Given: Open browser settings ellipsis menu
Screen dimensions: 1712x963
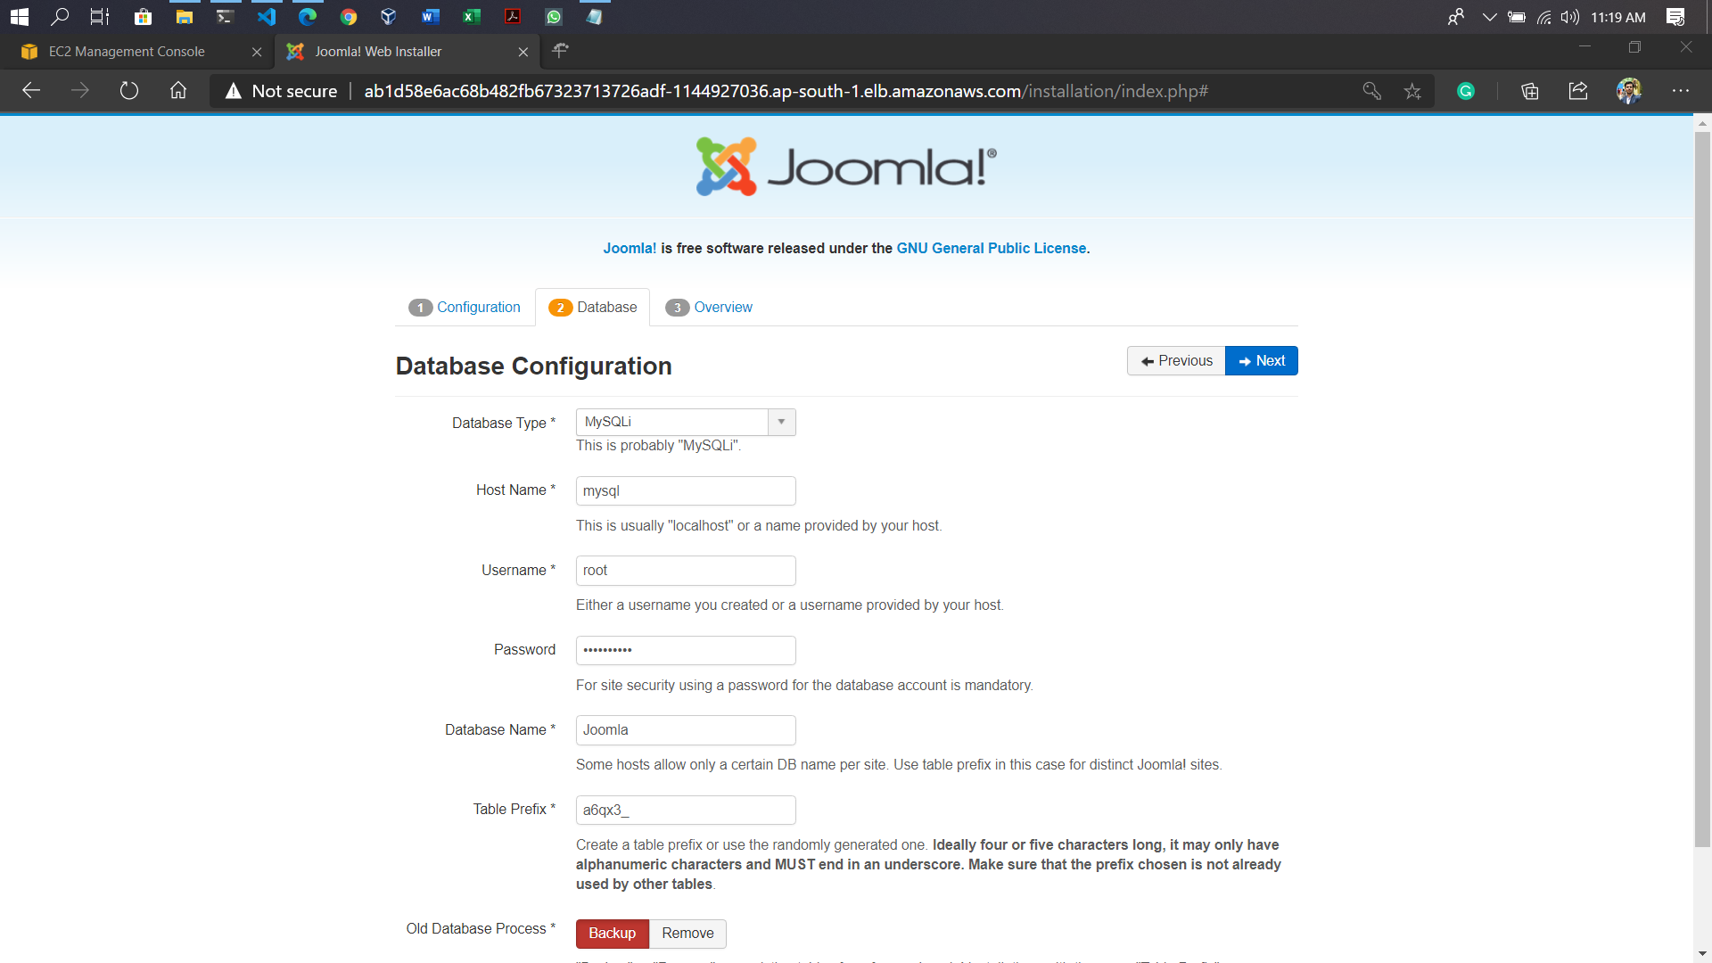Looking at the screenshot, I should (x=1681, y=91).
